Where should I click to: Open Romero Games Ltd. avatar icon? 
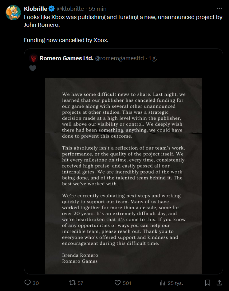tap(34, 58)
